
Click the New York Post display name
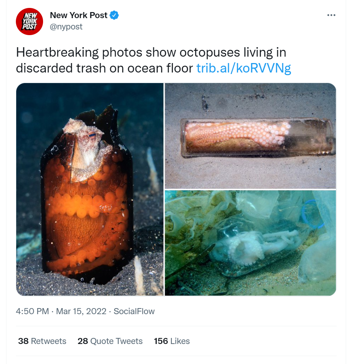(x=79, y=15)
